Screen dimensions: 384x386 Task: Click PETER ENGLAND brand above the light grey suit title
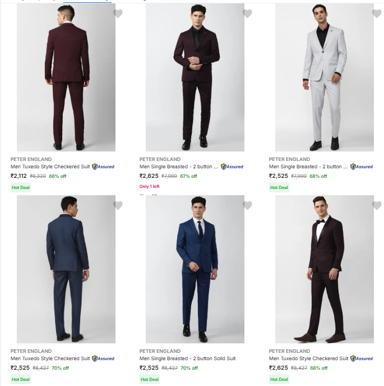[289, 159]
